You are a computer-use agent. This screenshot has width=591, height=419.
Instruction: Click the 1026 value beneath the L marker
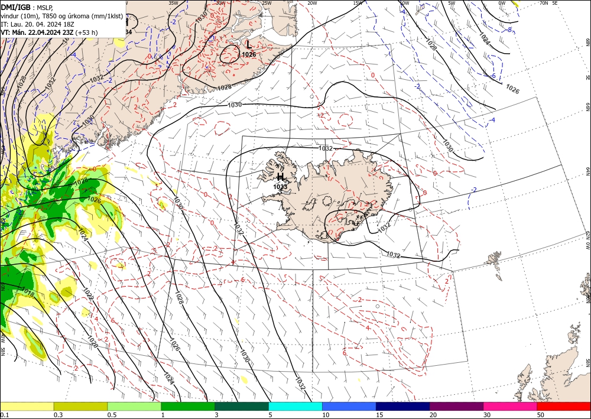point(249,54)
